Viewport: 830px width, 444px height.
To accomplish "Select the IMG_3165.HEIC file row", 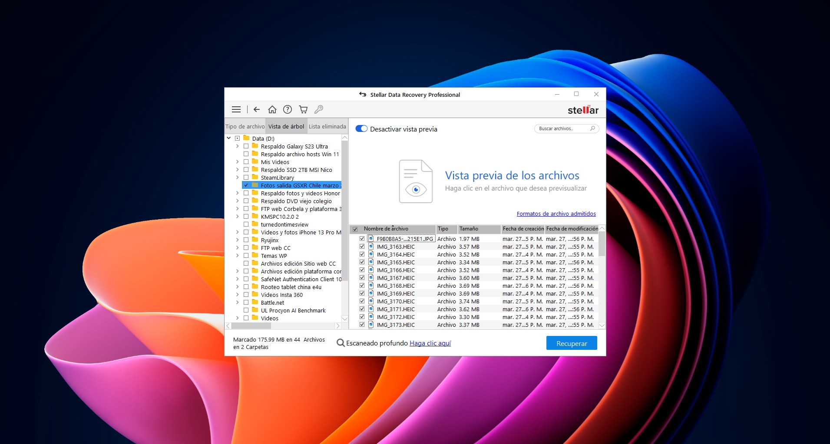I will 473,262.
